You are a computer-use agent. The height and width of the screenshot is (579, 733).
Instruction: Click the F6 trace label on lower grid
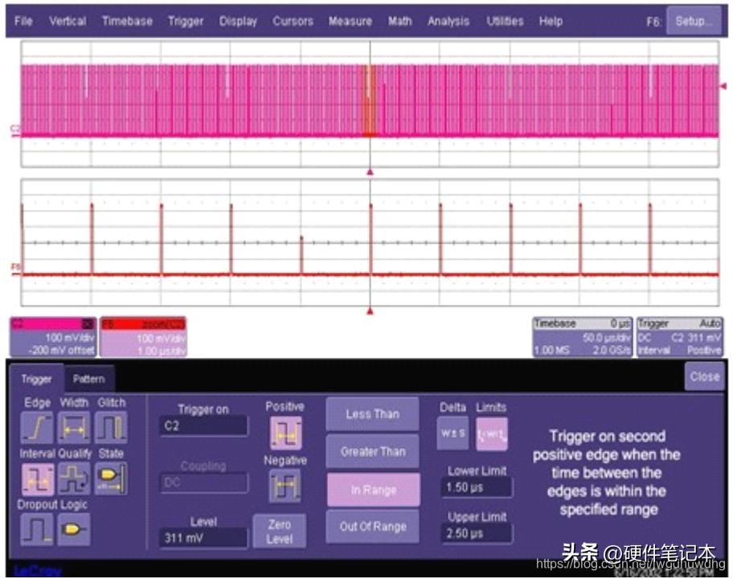point(15,267)
